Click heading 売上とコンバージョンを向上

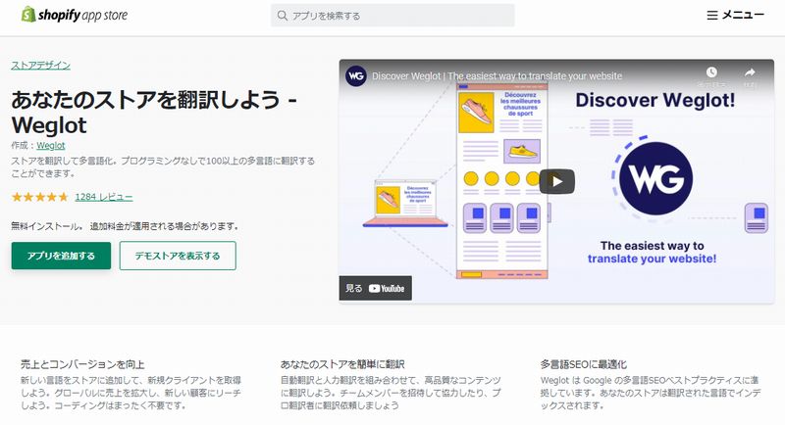point(82,364)
